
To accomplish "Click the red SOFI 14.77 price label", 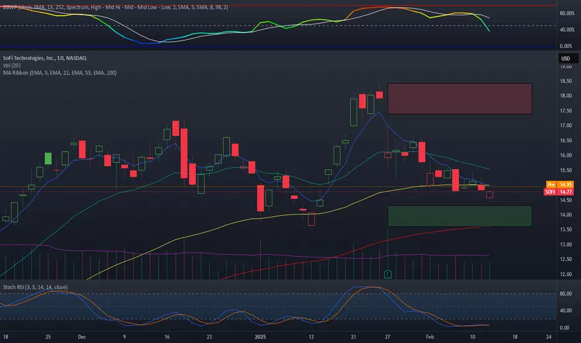I will 559,191.
